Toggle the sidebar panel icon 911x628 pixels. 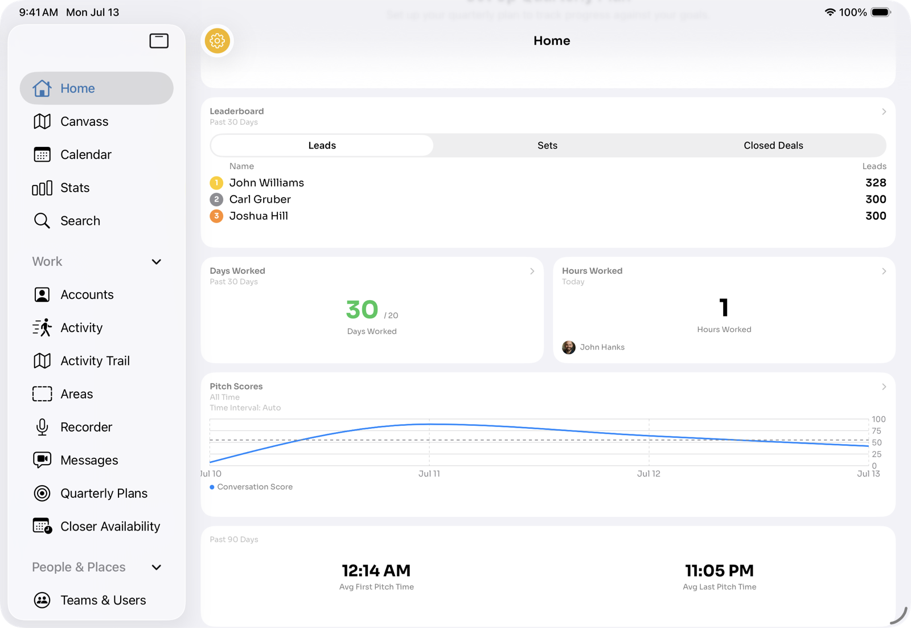[x=159, y=40]
